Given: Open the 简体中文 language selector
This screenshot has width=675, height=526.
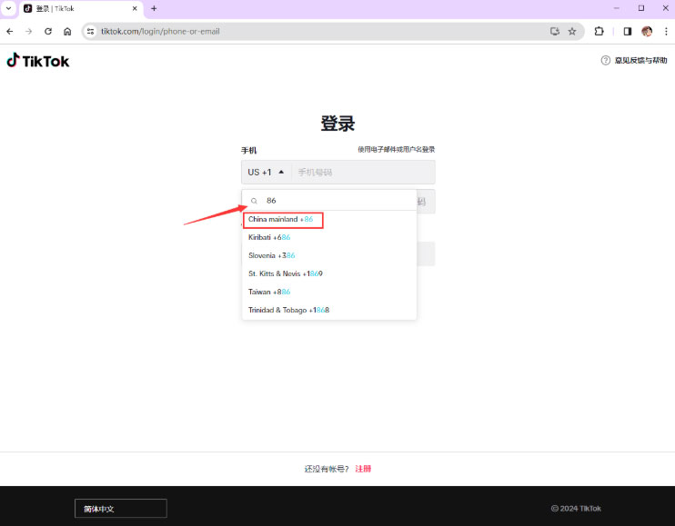Looking at the screenshot, I should 120,509.
